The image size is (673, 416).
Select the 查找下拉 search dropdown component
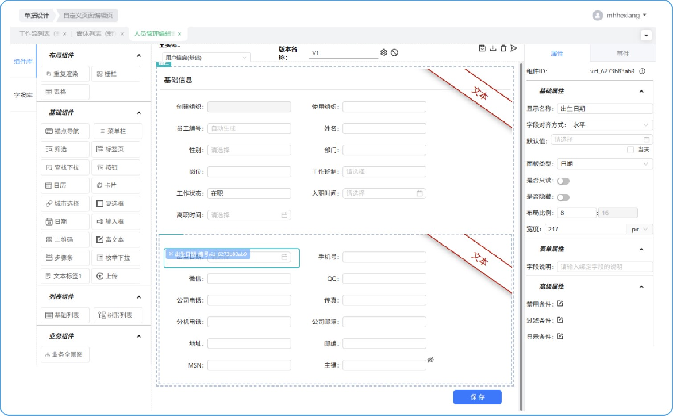tap(65, 167)
